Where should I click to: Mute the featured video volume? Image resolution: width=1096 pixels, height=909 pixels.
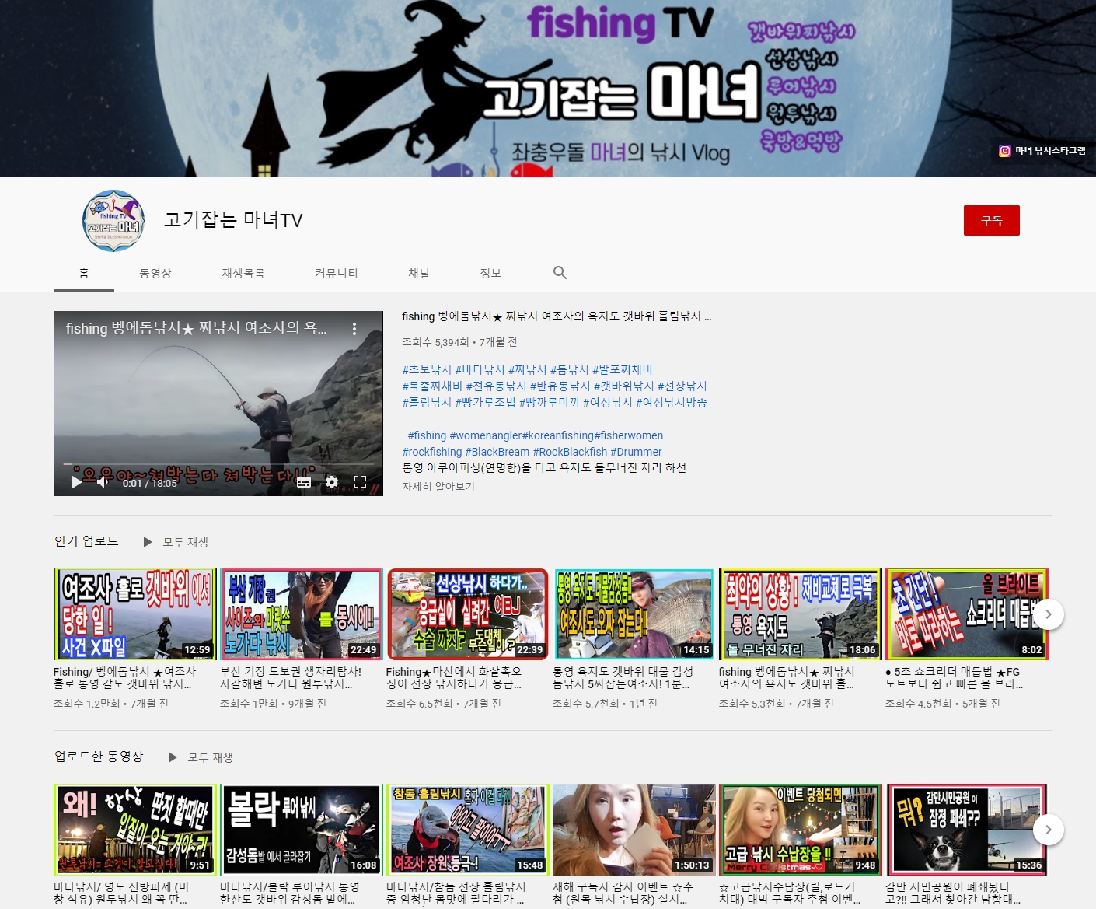tap(103, 482)
